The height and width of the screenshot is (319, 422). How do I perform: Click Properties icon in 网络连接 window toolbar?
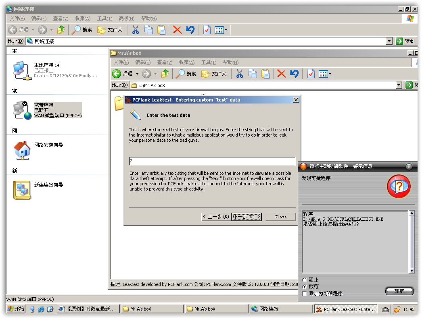click(x=207, y=30)
